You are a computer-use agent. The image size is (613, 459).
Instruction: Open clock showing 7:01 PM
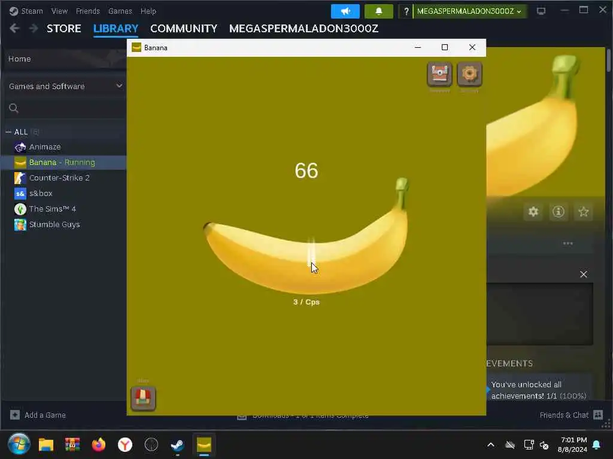point(572,445)
